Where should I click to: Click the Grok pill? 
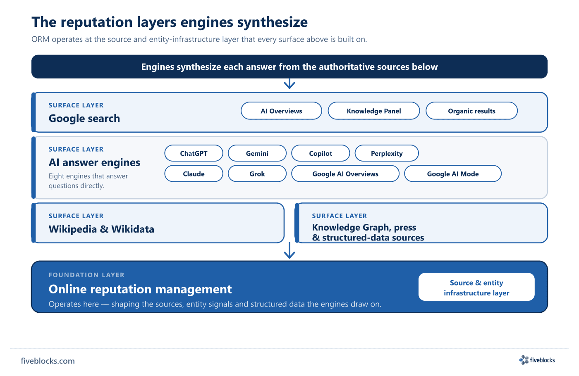(257, 174)
